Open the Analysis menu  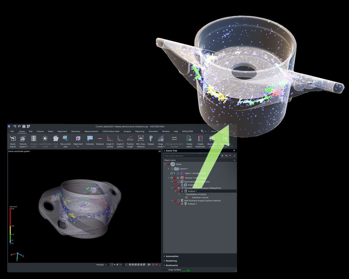tap(127, 131)
